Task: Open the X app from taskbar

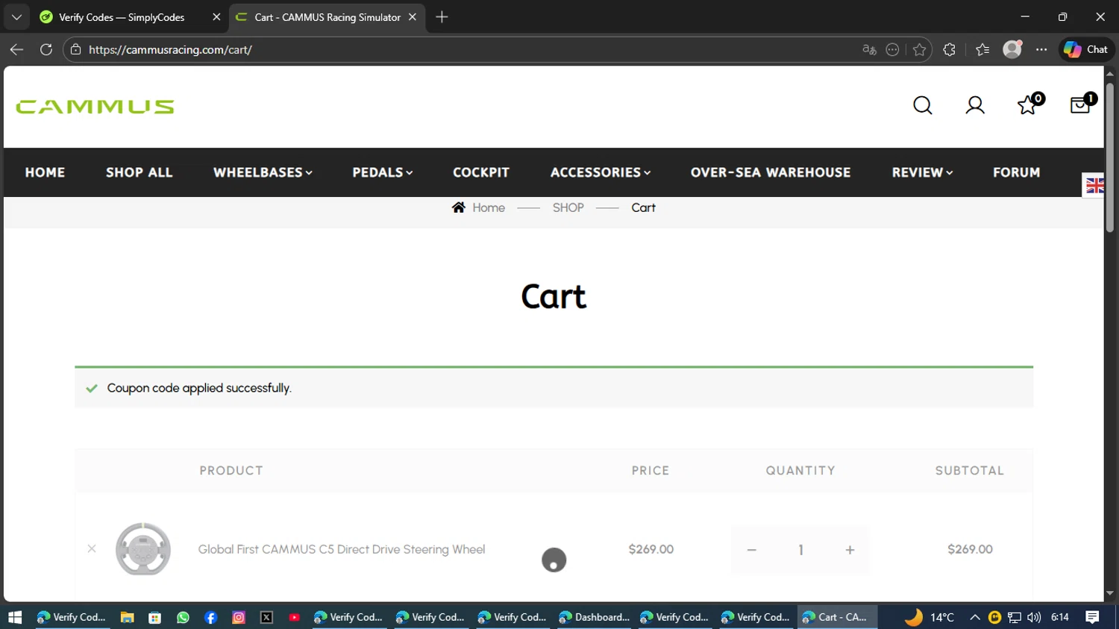Action: click(x=266, y=617)
